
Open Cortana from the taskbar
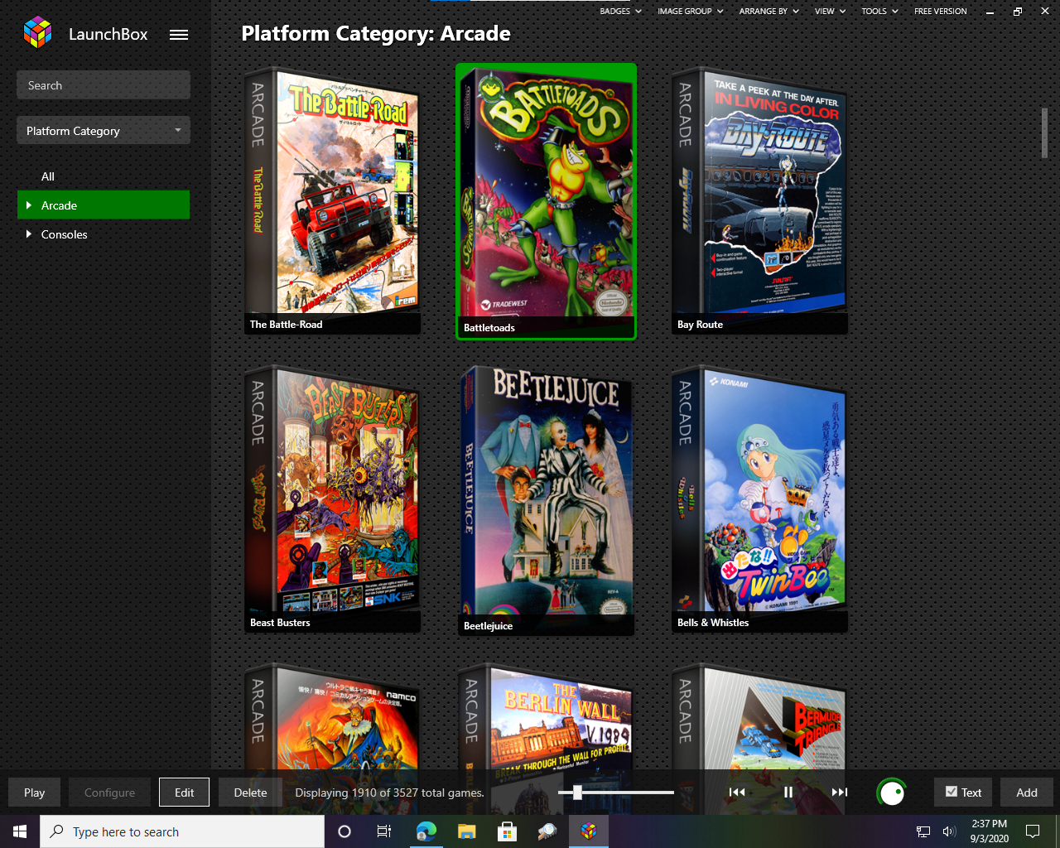(x=344, y=831)
